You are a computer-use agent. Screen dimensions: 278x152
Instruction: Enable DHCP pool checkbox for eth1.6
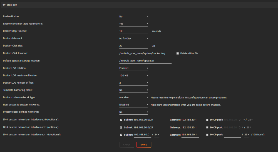click(x=207, y=135)
